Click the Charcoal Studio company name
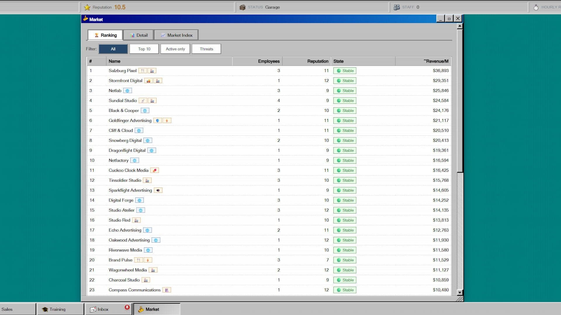 click(124, 280)
